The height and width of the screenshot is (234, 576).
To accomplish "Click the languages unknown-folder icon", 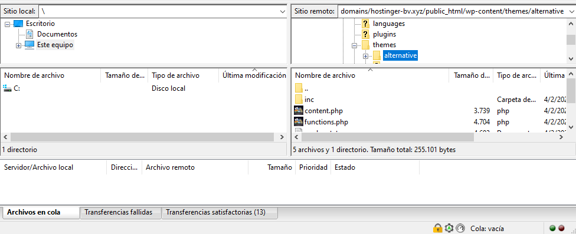I will [x=365, y=24].
